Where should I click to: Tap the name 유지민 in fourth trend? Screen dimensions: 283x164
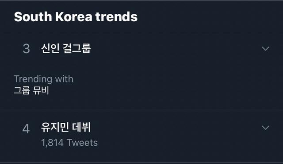(55, 127)
